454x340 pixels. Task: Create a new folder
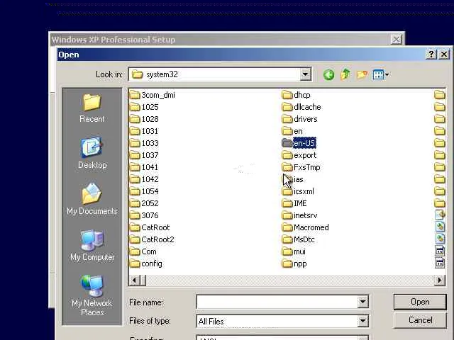pos(362,75)
